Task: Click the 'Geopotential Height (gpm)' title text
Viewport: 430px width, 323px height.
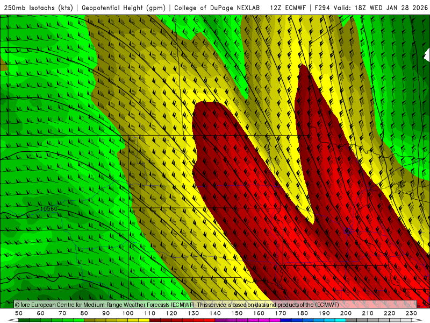Action: [124, 8]
